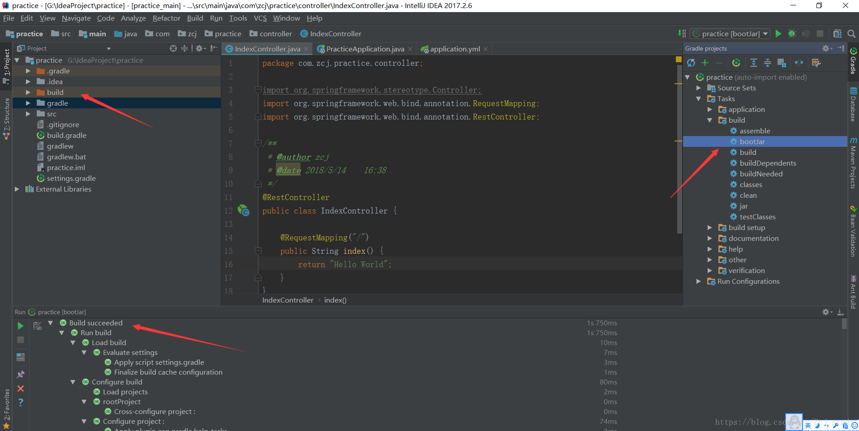
Task: Switch to application.yml tab
Action: pos(455,49)
